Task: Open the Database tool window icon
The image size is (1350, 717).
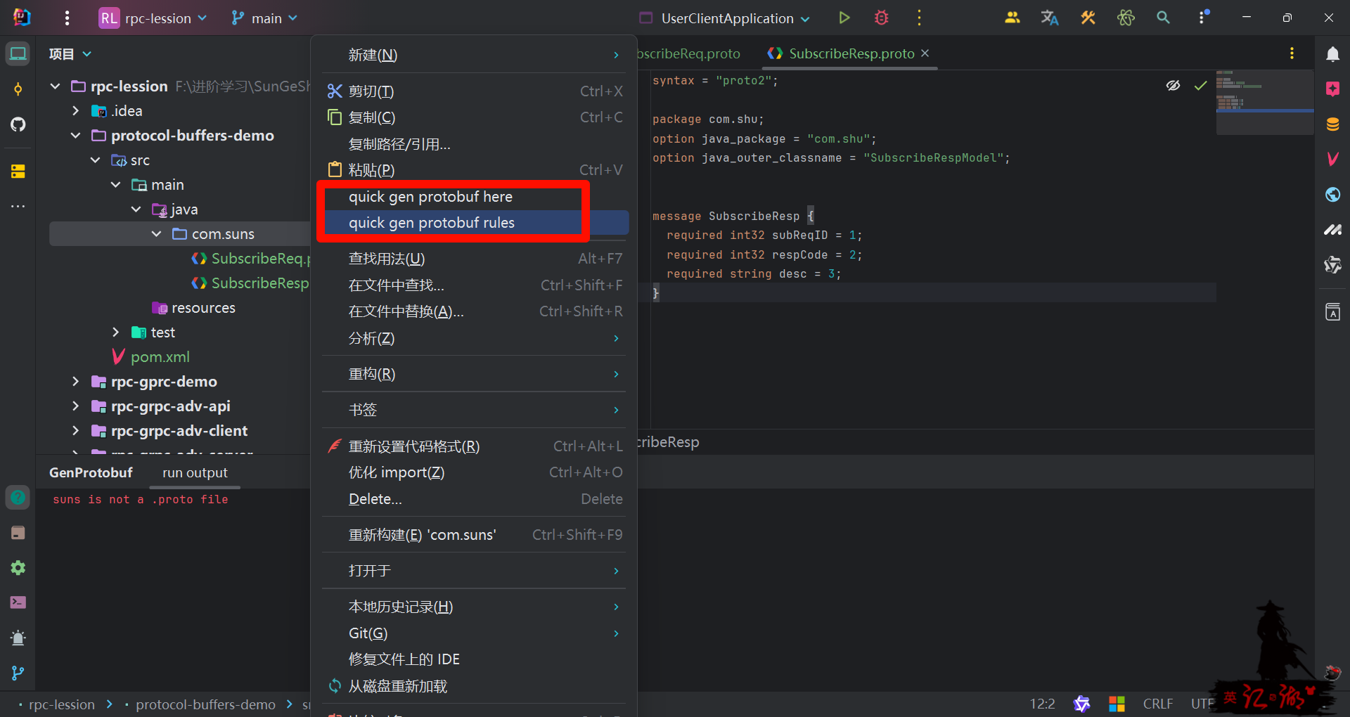Action: (1332, 124)
